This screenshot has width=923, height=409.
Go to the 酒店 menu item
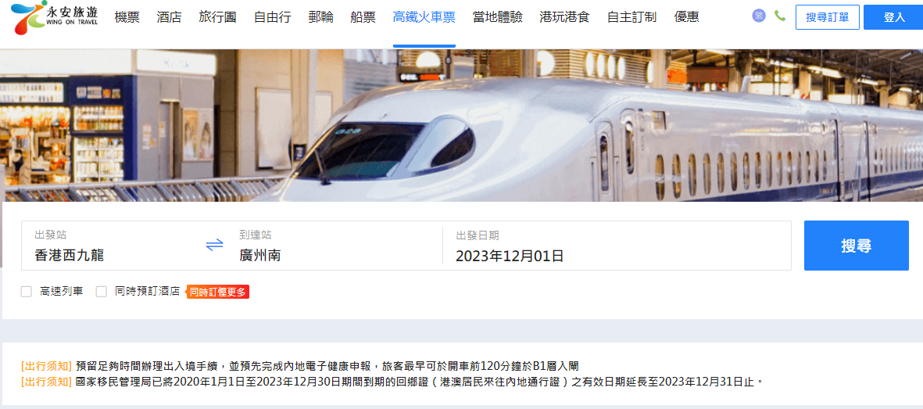[x=169, y=17]
